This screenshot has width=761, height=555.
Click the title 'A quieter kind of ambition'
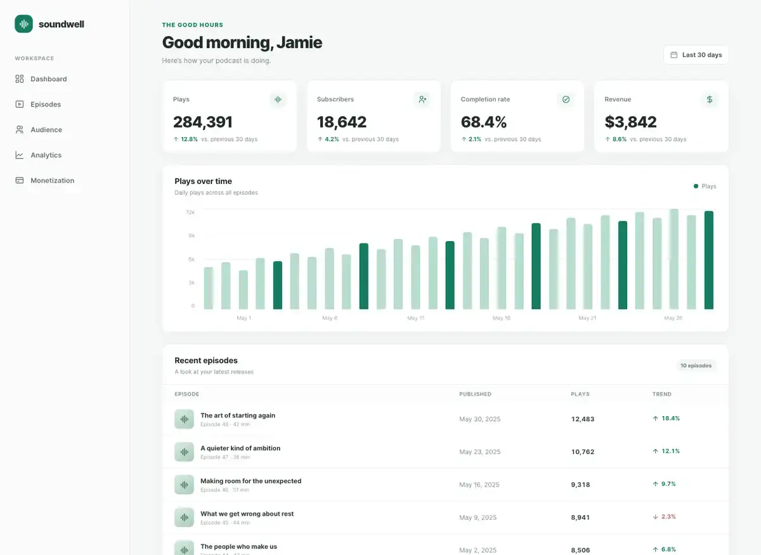click(x=240, y=448)
